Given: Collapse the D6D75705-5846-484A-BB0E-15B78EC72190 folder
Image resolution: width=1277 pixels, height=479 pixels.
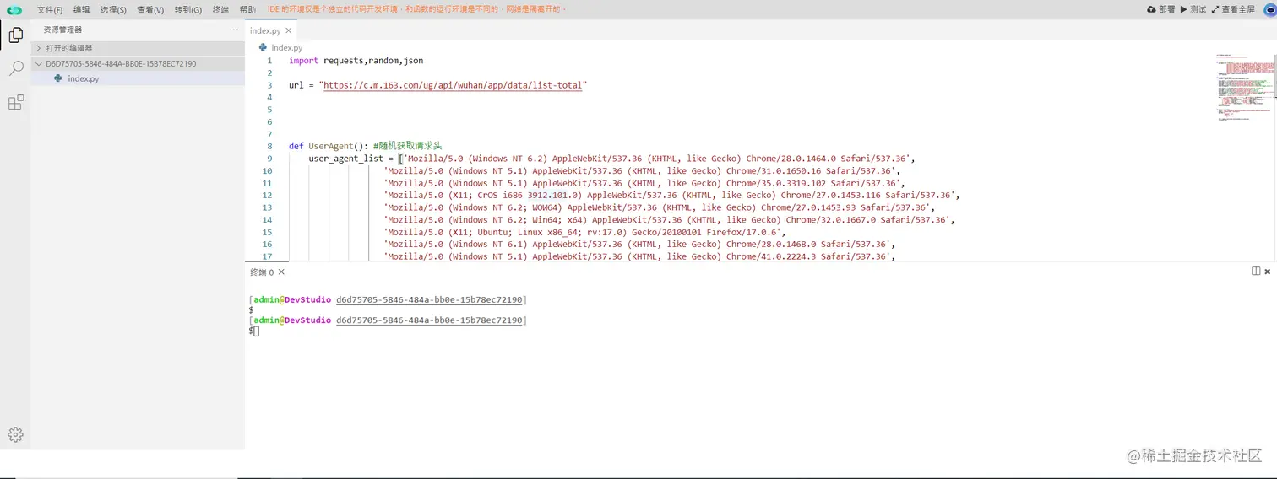Looking at the screenshot, I should tap(138, 63).
